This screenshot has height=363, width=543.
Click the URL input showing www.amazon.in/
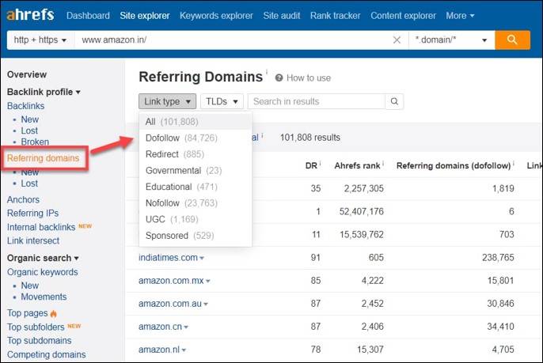(x=232, y=40)
